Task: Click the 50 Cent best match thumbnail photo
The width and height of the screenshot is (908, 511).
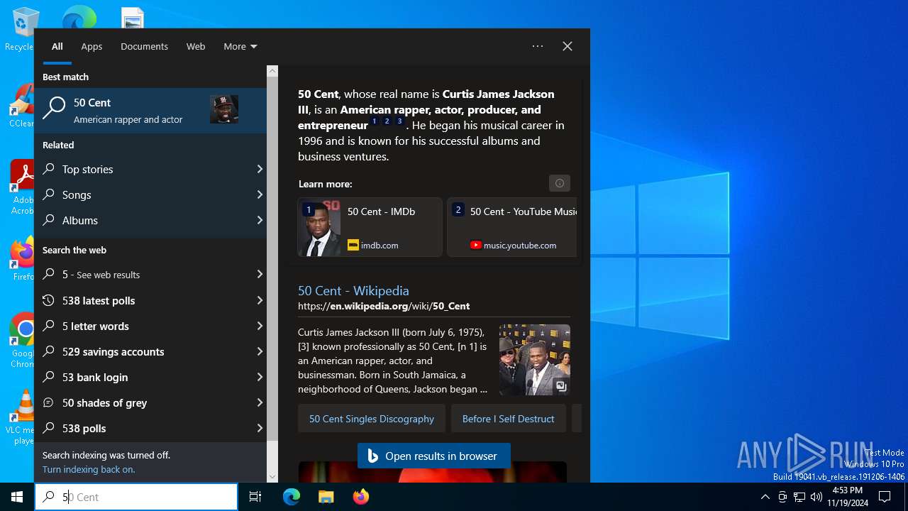Action: [224, 109]
